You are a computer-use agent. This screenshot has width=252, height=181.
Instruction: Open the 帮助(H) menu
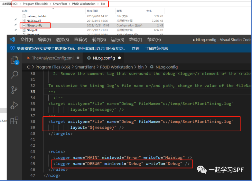(x=154, y=39)
